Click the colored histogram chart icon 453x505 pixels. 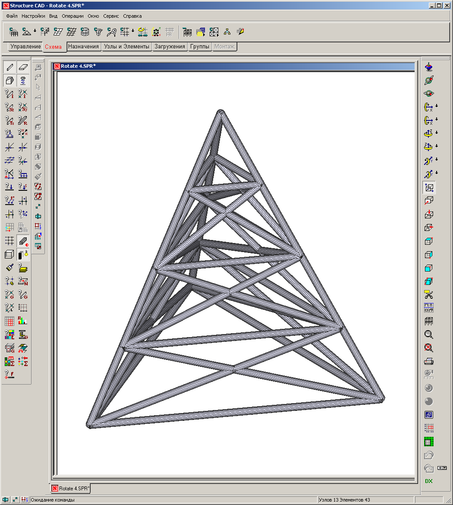point(23,321)
